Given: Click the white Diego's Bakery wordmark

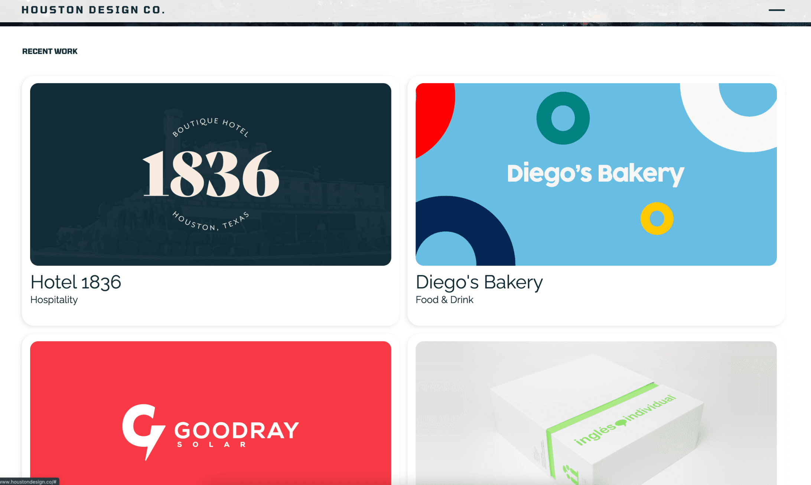Looking at the screenshot, I should pyautogui.click(x=596, y=174).
